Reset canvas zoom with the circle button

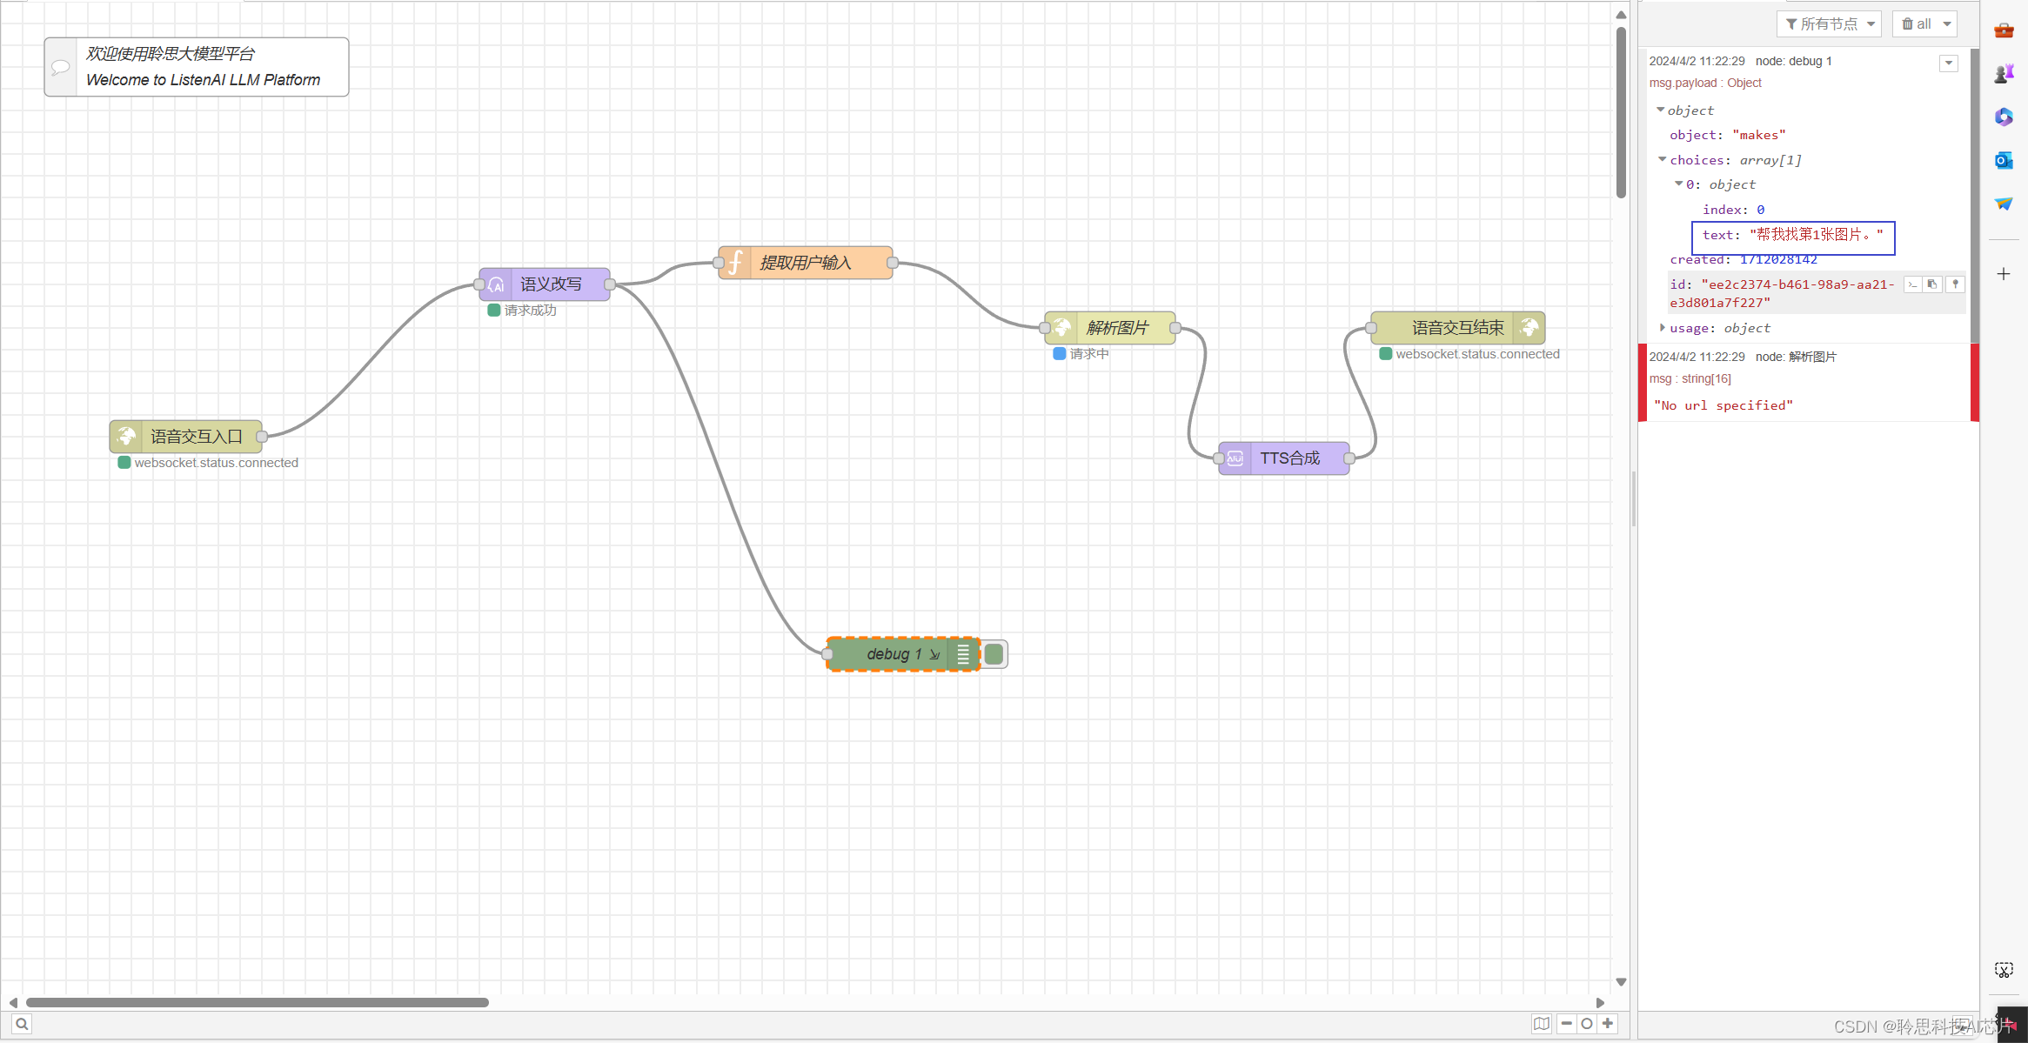[1587, 1024]
